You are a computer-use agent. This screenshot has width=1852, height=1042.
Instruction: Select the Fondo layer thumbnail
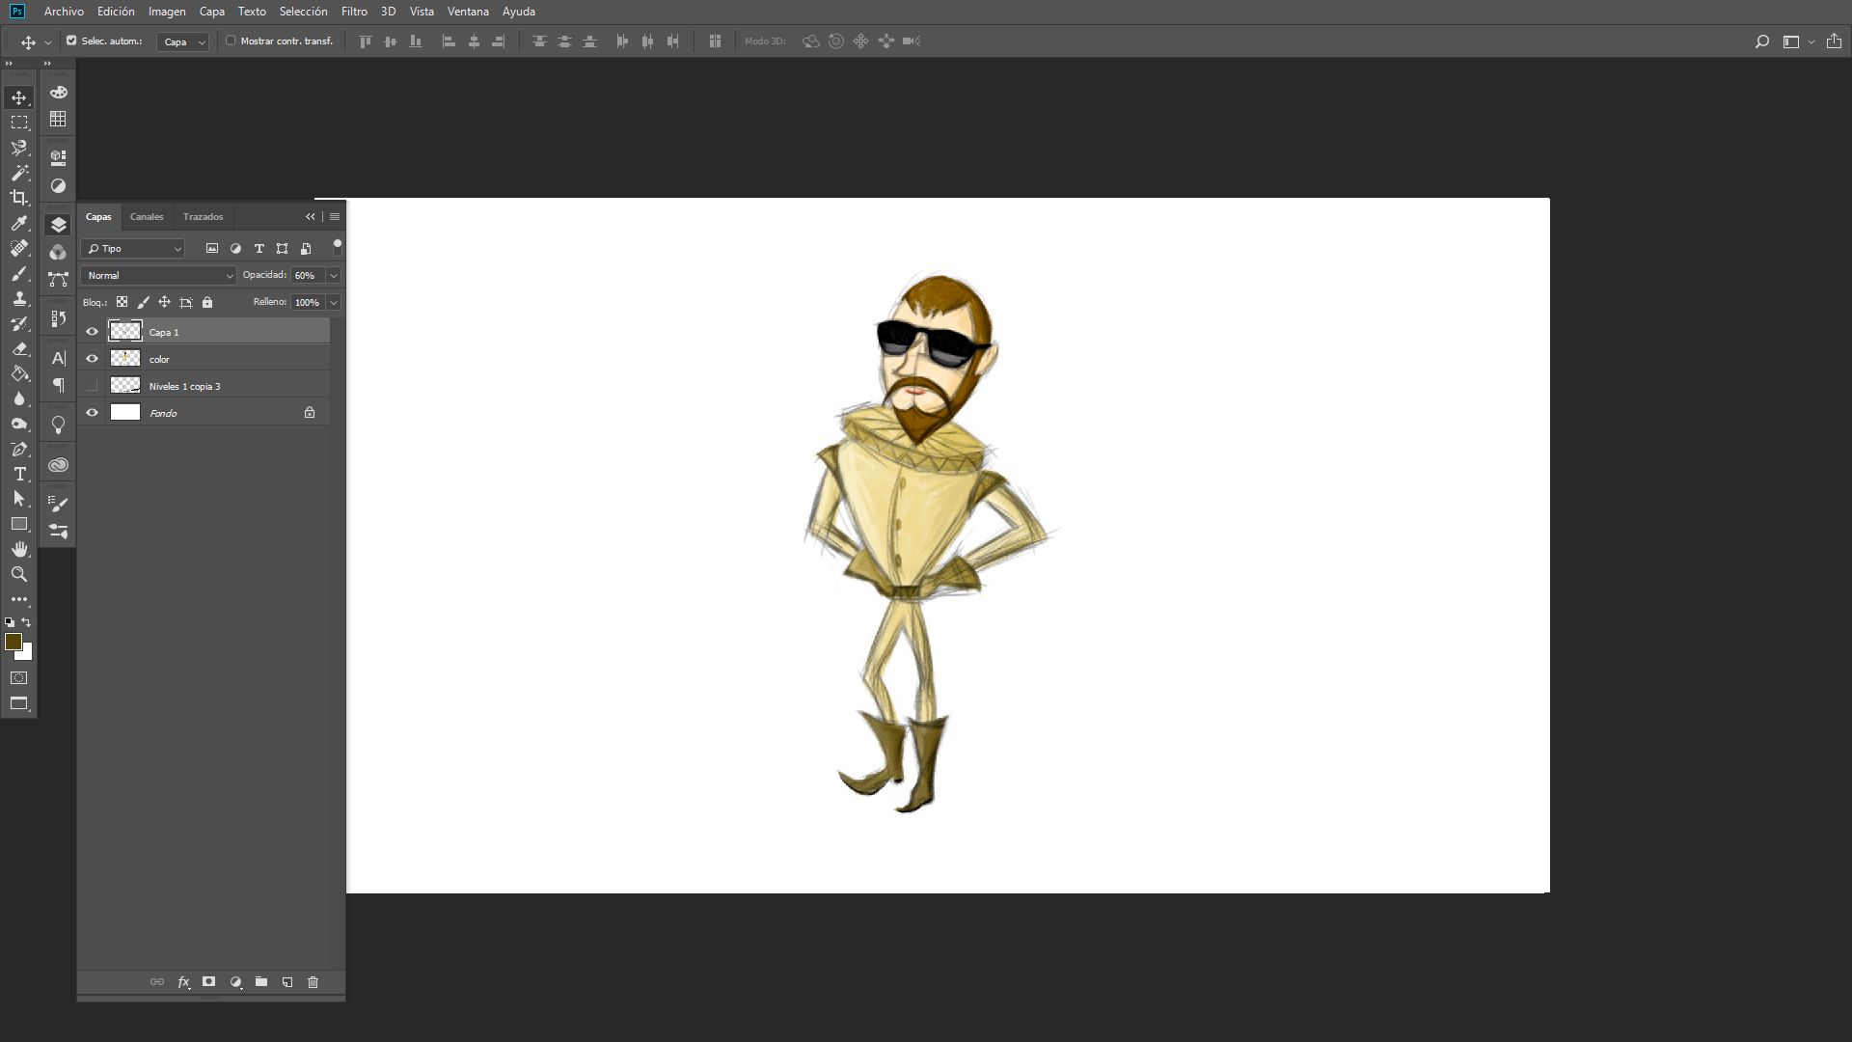point(125,413)
